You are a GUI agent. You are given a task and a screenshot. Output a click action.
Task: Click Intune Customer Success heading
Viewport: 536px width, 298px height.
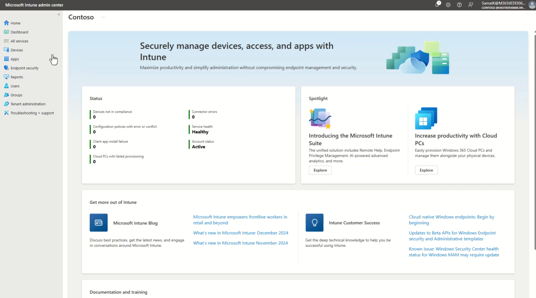click(x=354, y=223)
